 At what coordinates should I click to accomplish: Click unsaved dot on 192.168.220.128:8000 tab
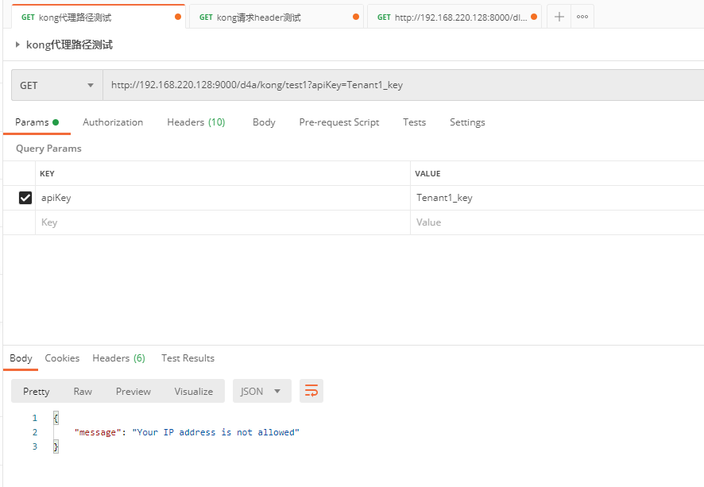tap(534, 17)
